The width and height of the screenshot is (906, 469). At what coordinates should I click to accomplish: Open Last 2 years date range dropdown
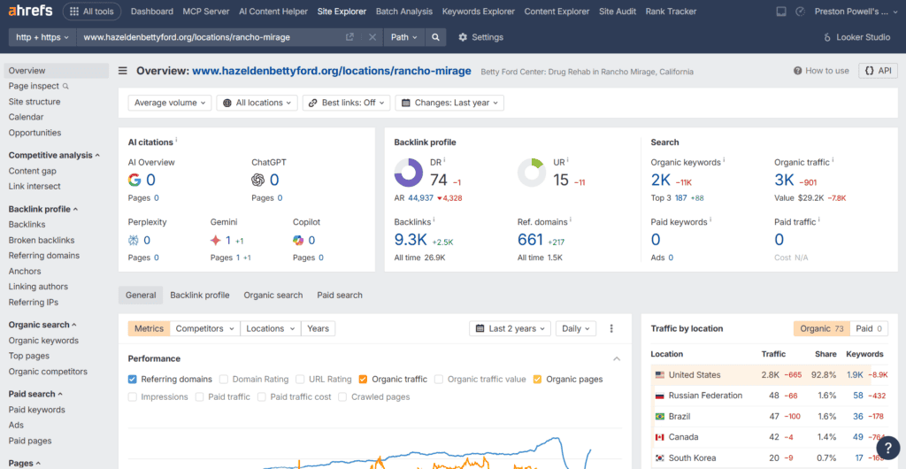[x=511, y=328]
